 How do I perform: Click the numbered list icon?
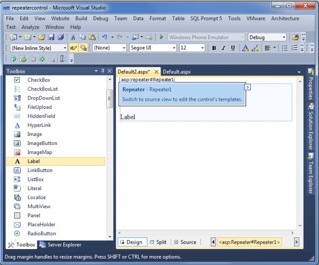click(x=295, y=48)
